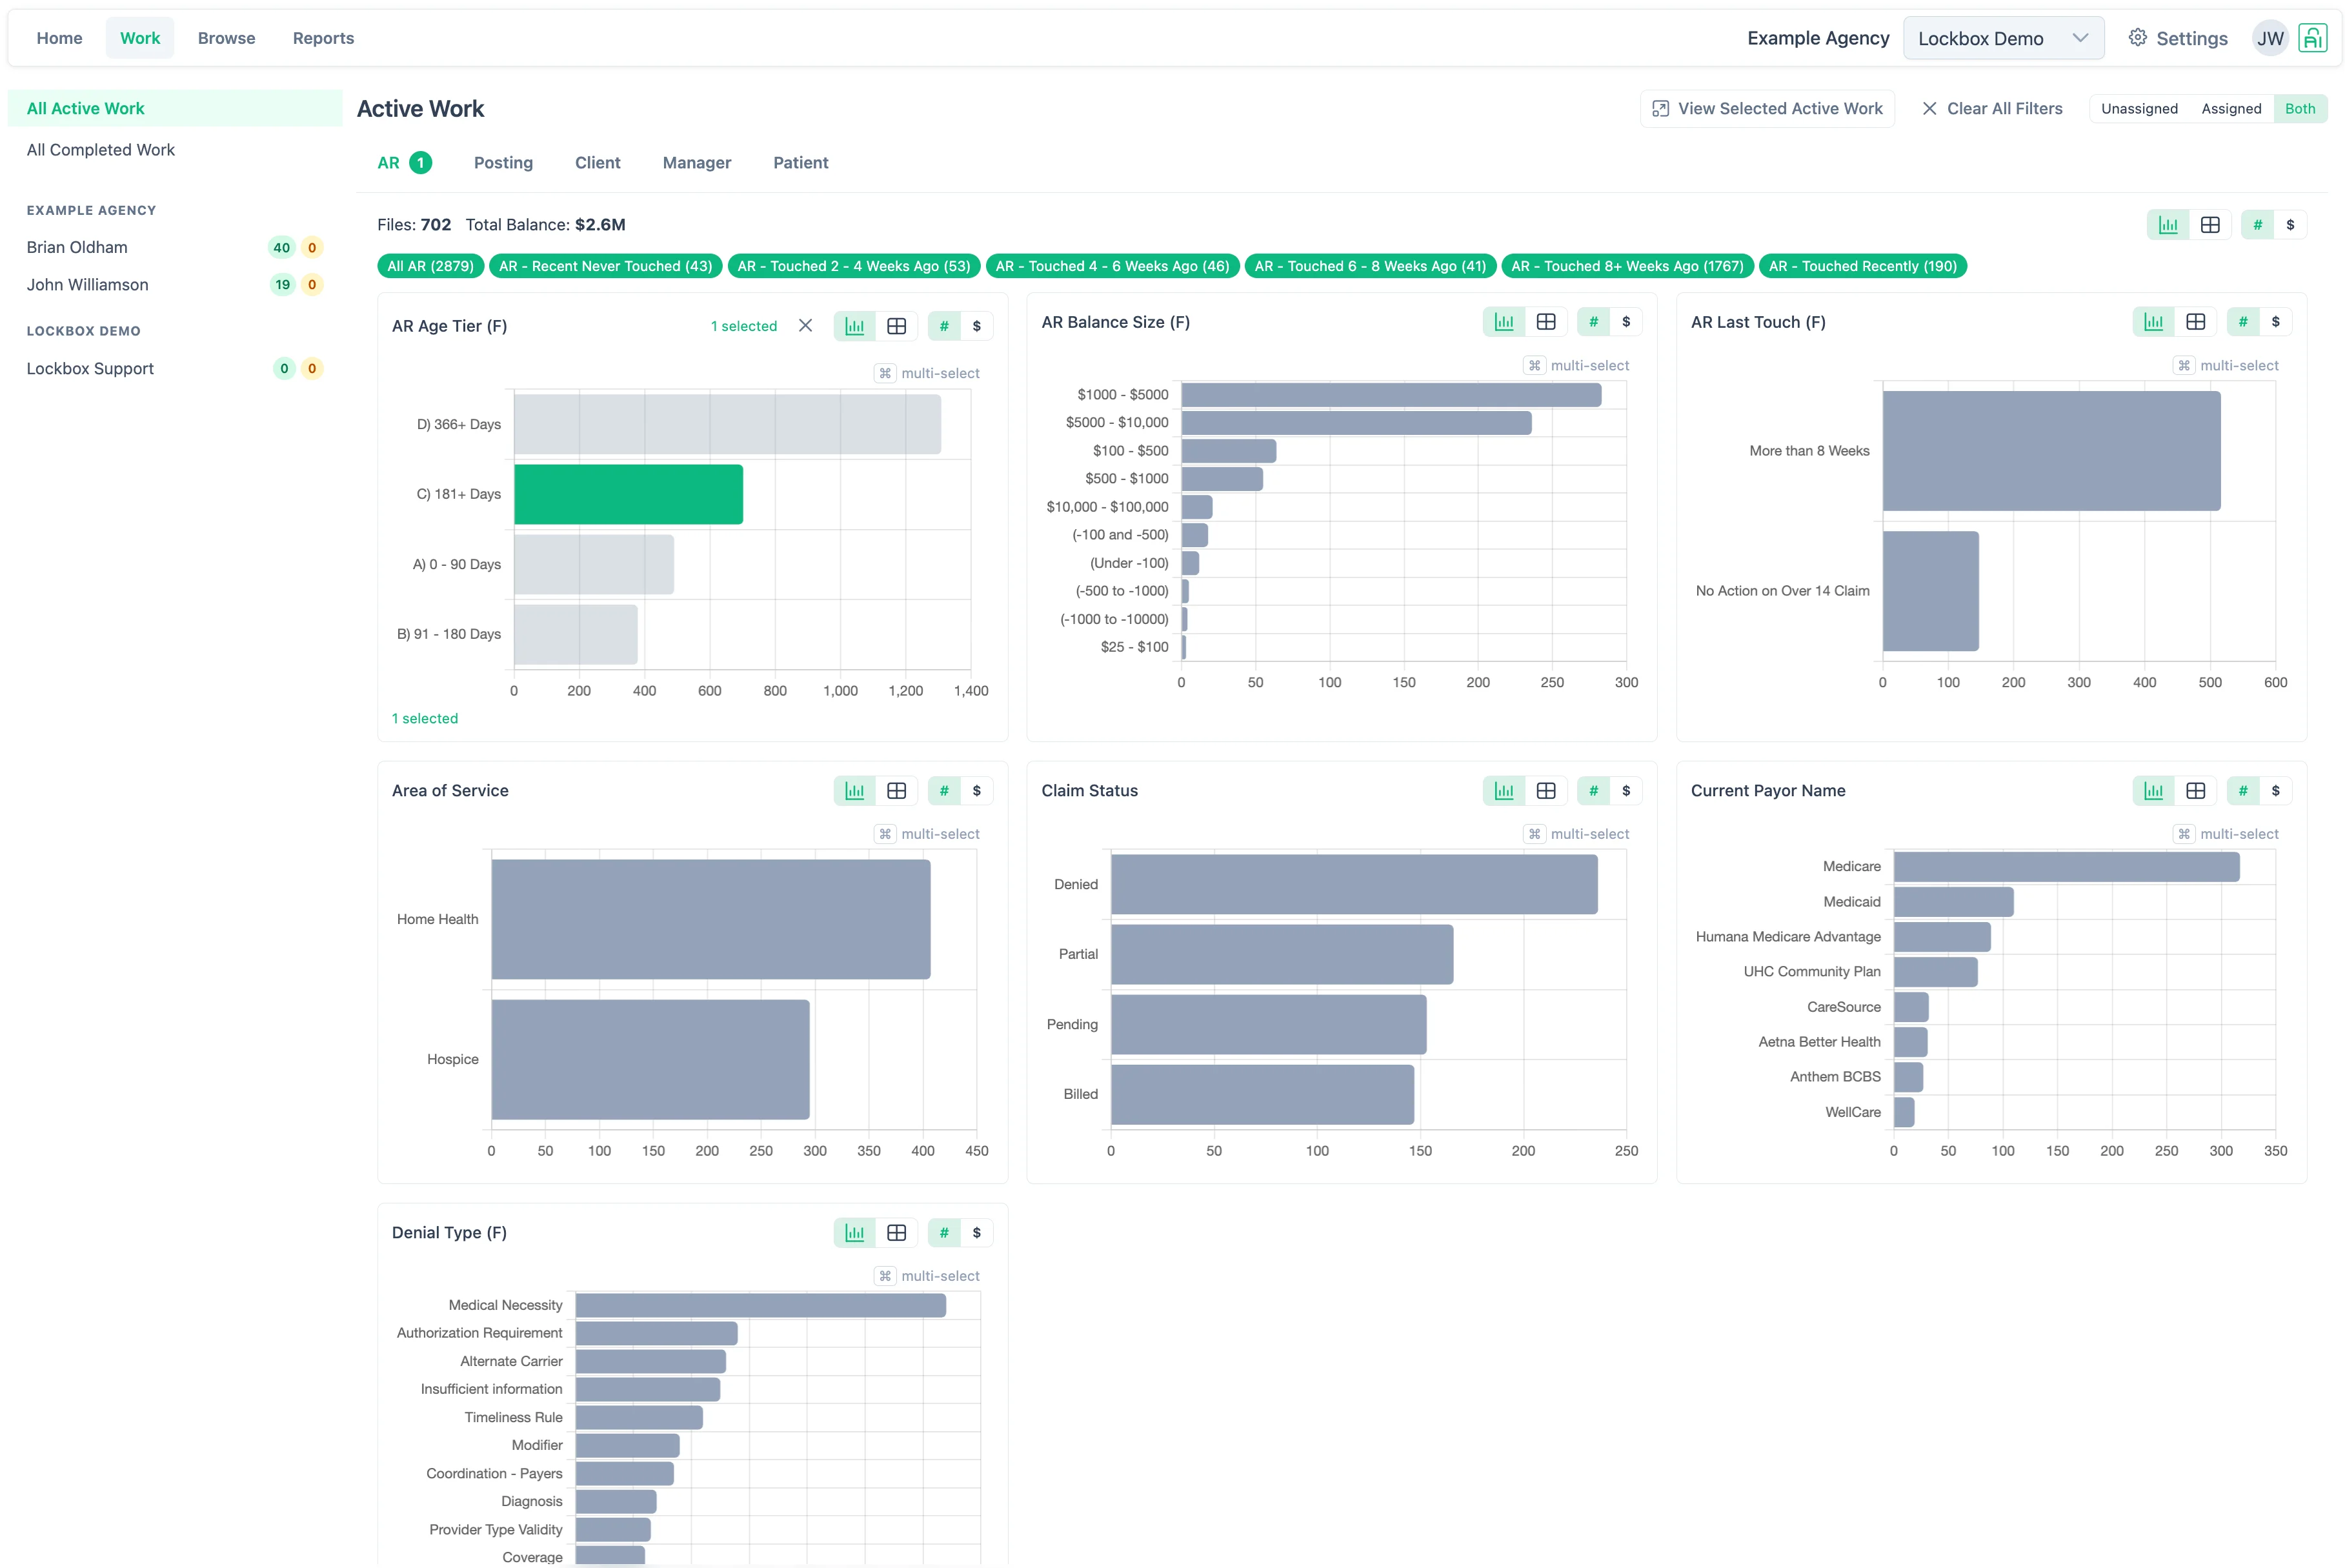
Task: Set global display to dollar amounts
Action: click(x=2290, y=225)
